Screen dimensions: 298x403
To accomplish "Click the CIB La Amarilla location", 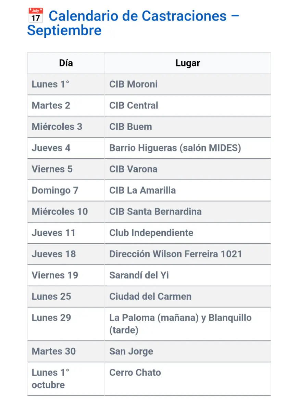I will [142, 190].
